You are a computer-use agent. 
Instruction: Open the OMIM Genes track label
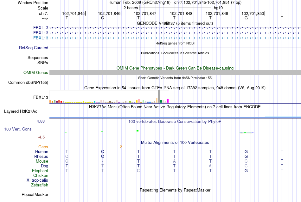click(36, 72)
